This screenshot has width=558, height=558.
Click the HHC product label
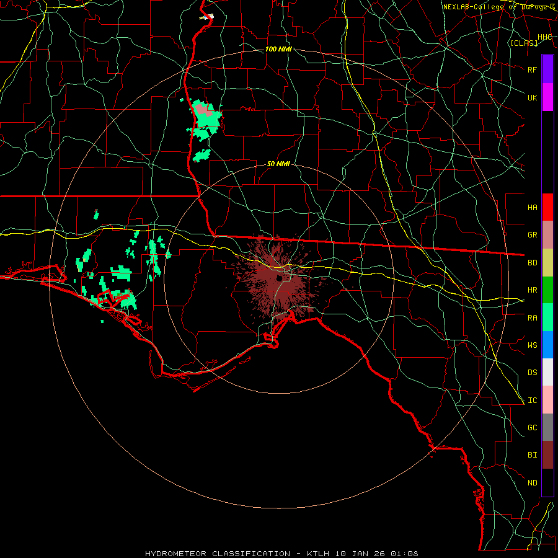pos(544,37)
